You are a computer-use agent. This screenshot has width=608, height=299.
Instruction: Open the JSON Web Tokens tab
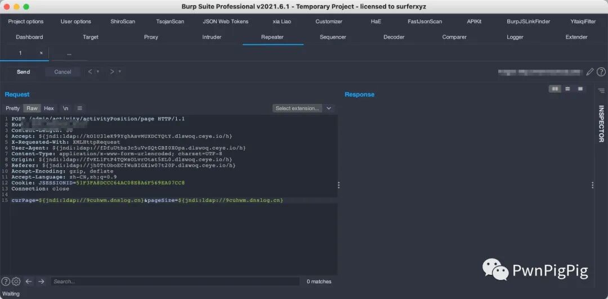tap(225, 21)
